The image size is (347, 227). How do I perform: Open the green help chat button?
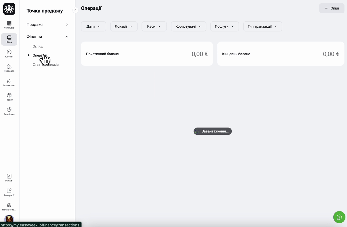(339, 217)
